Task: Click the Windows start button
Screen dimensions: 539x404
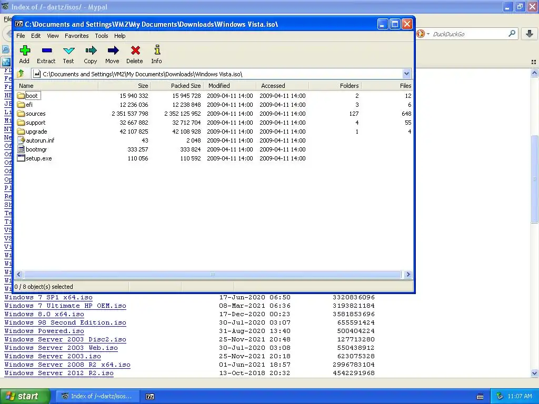Action: coord(24,397)
